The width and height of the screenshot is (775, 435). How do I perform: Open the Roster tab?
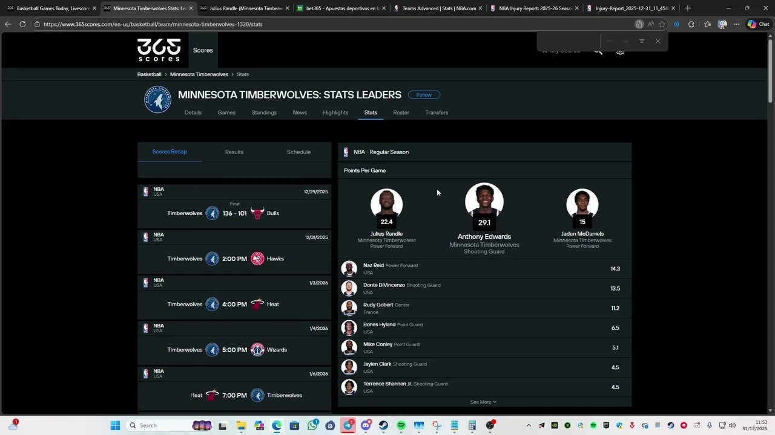tap(401, 112)
